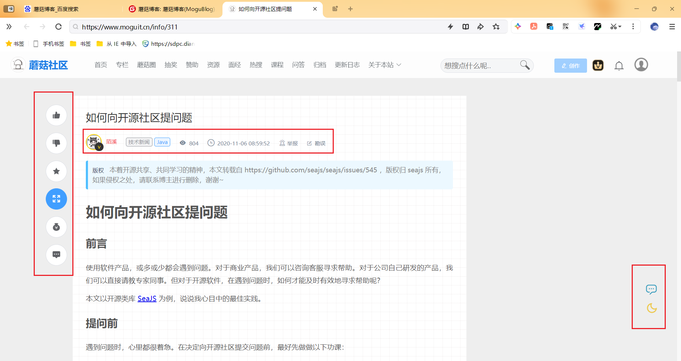
Task: Click the 创作 create button
Action: coord(570,66)
